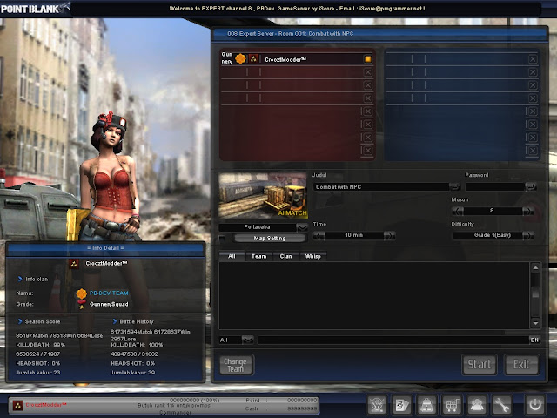
Task: Open the inventory backpack icon
Action: 426,404
